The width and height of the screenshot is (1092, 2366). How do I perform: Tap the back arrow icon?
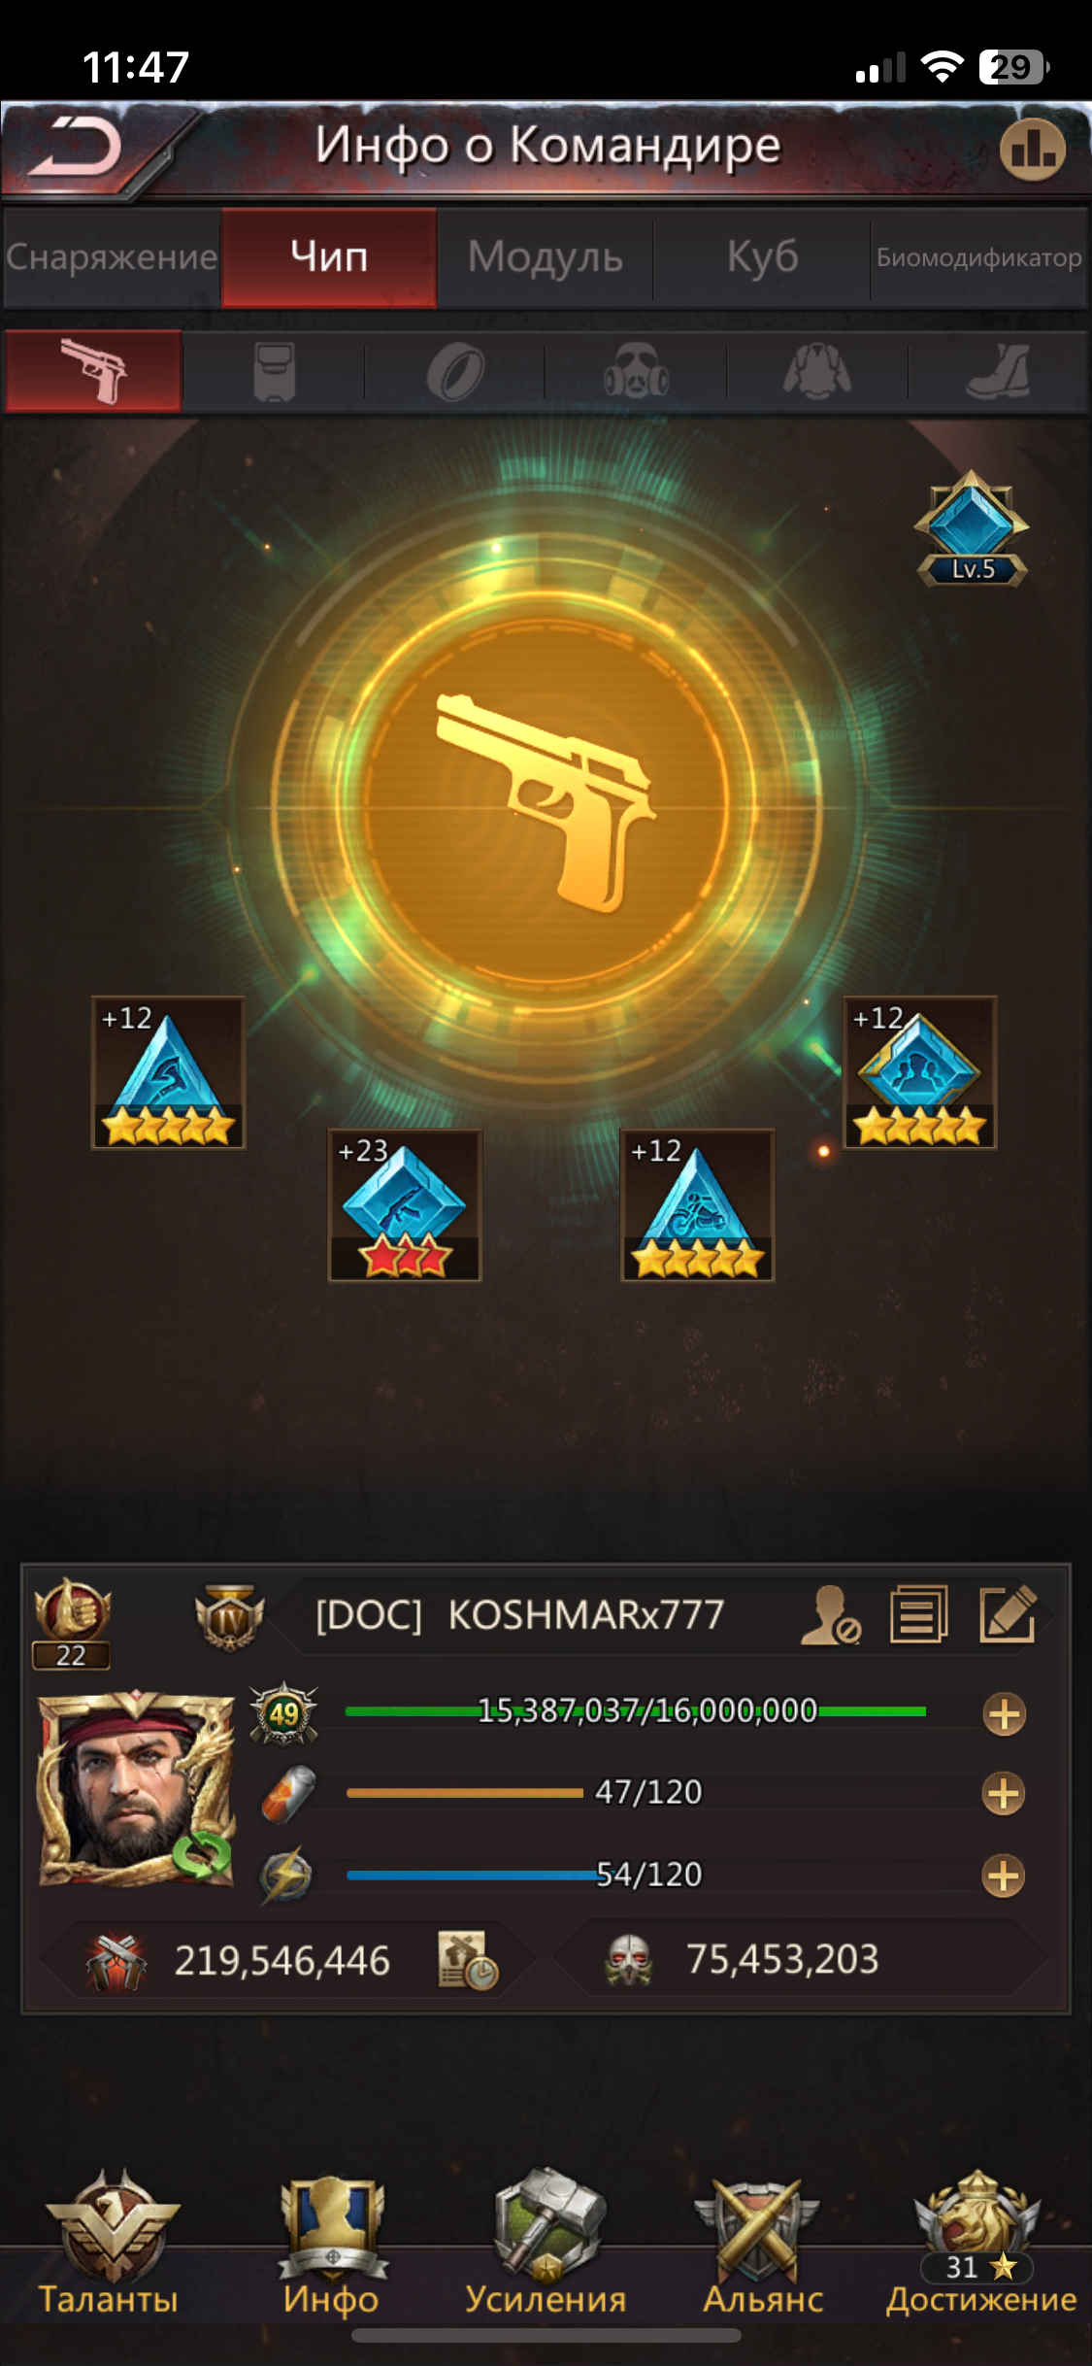tap(74, 149)
